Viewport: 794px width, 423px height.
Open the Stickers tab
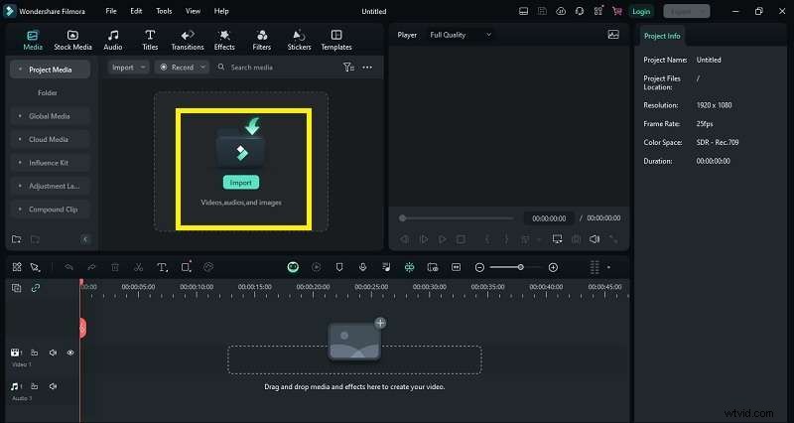(x=300, y=40)
